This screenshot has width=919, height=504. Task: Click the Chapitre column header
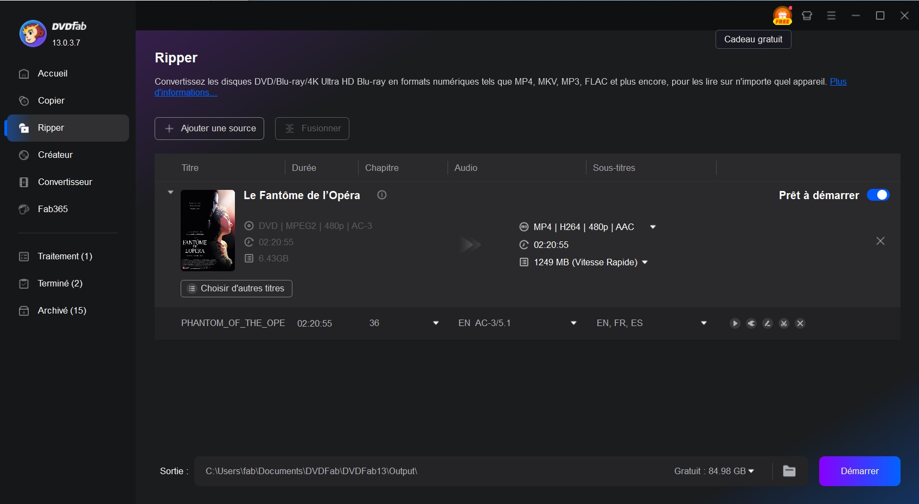pos(382,168)
